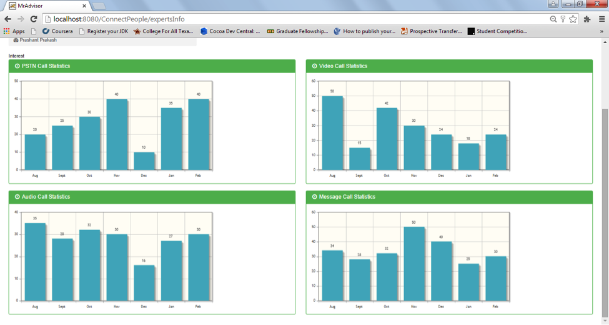
Task: Open the Student Competitio... bookmark
Action: pyautogui.click(x=498, y=31)
